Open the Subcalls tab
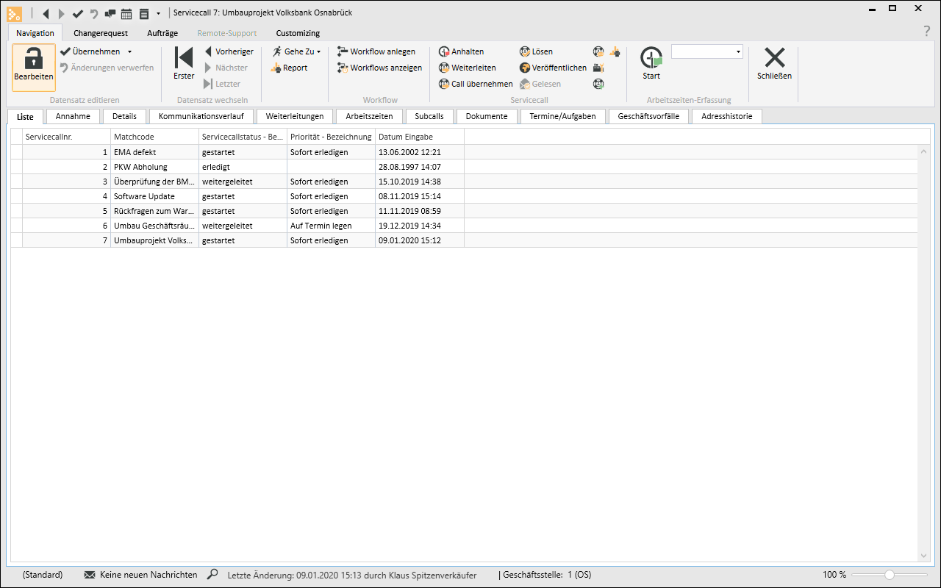Image resolution: width=941 pixels, height=588 pixels. pyautogui.click(x=429, y=116)
